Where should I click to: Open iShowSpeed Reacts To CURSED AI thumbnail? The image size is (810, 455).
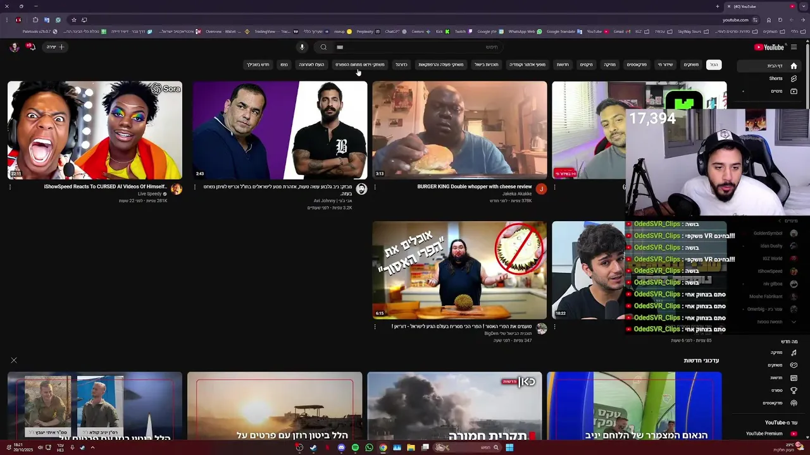95,130
